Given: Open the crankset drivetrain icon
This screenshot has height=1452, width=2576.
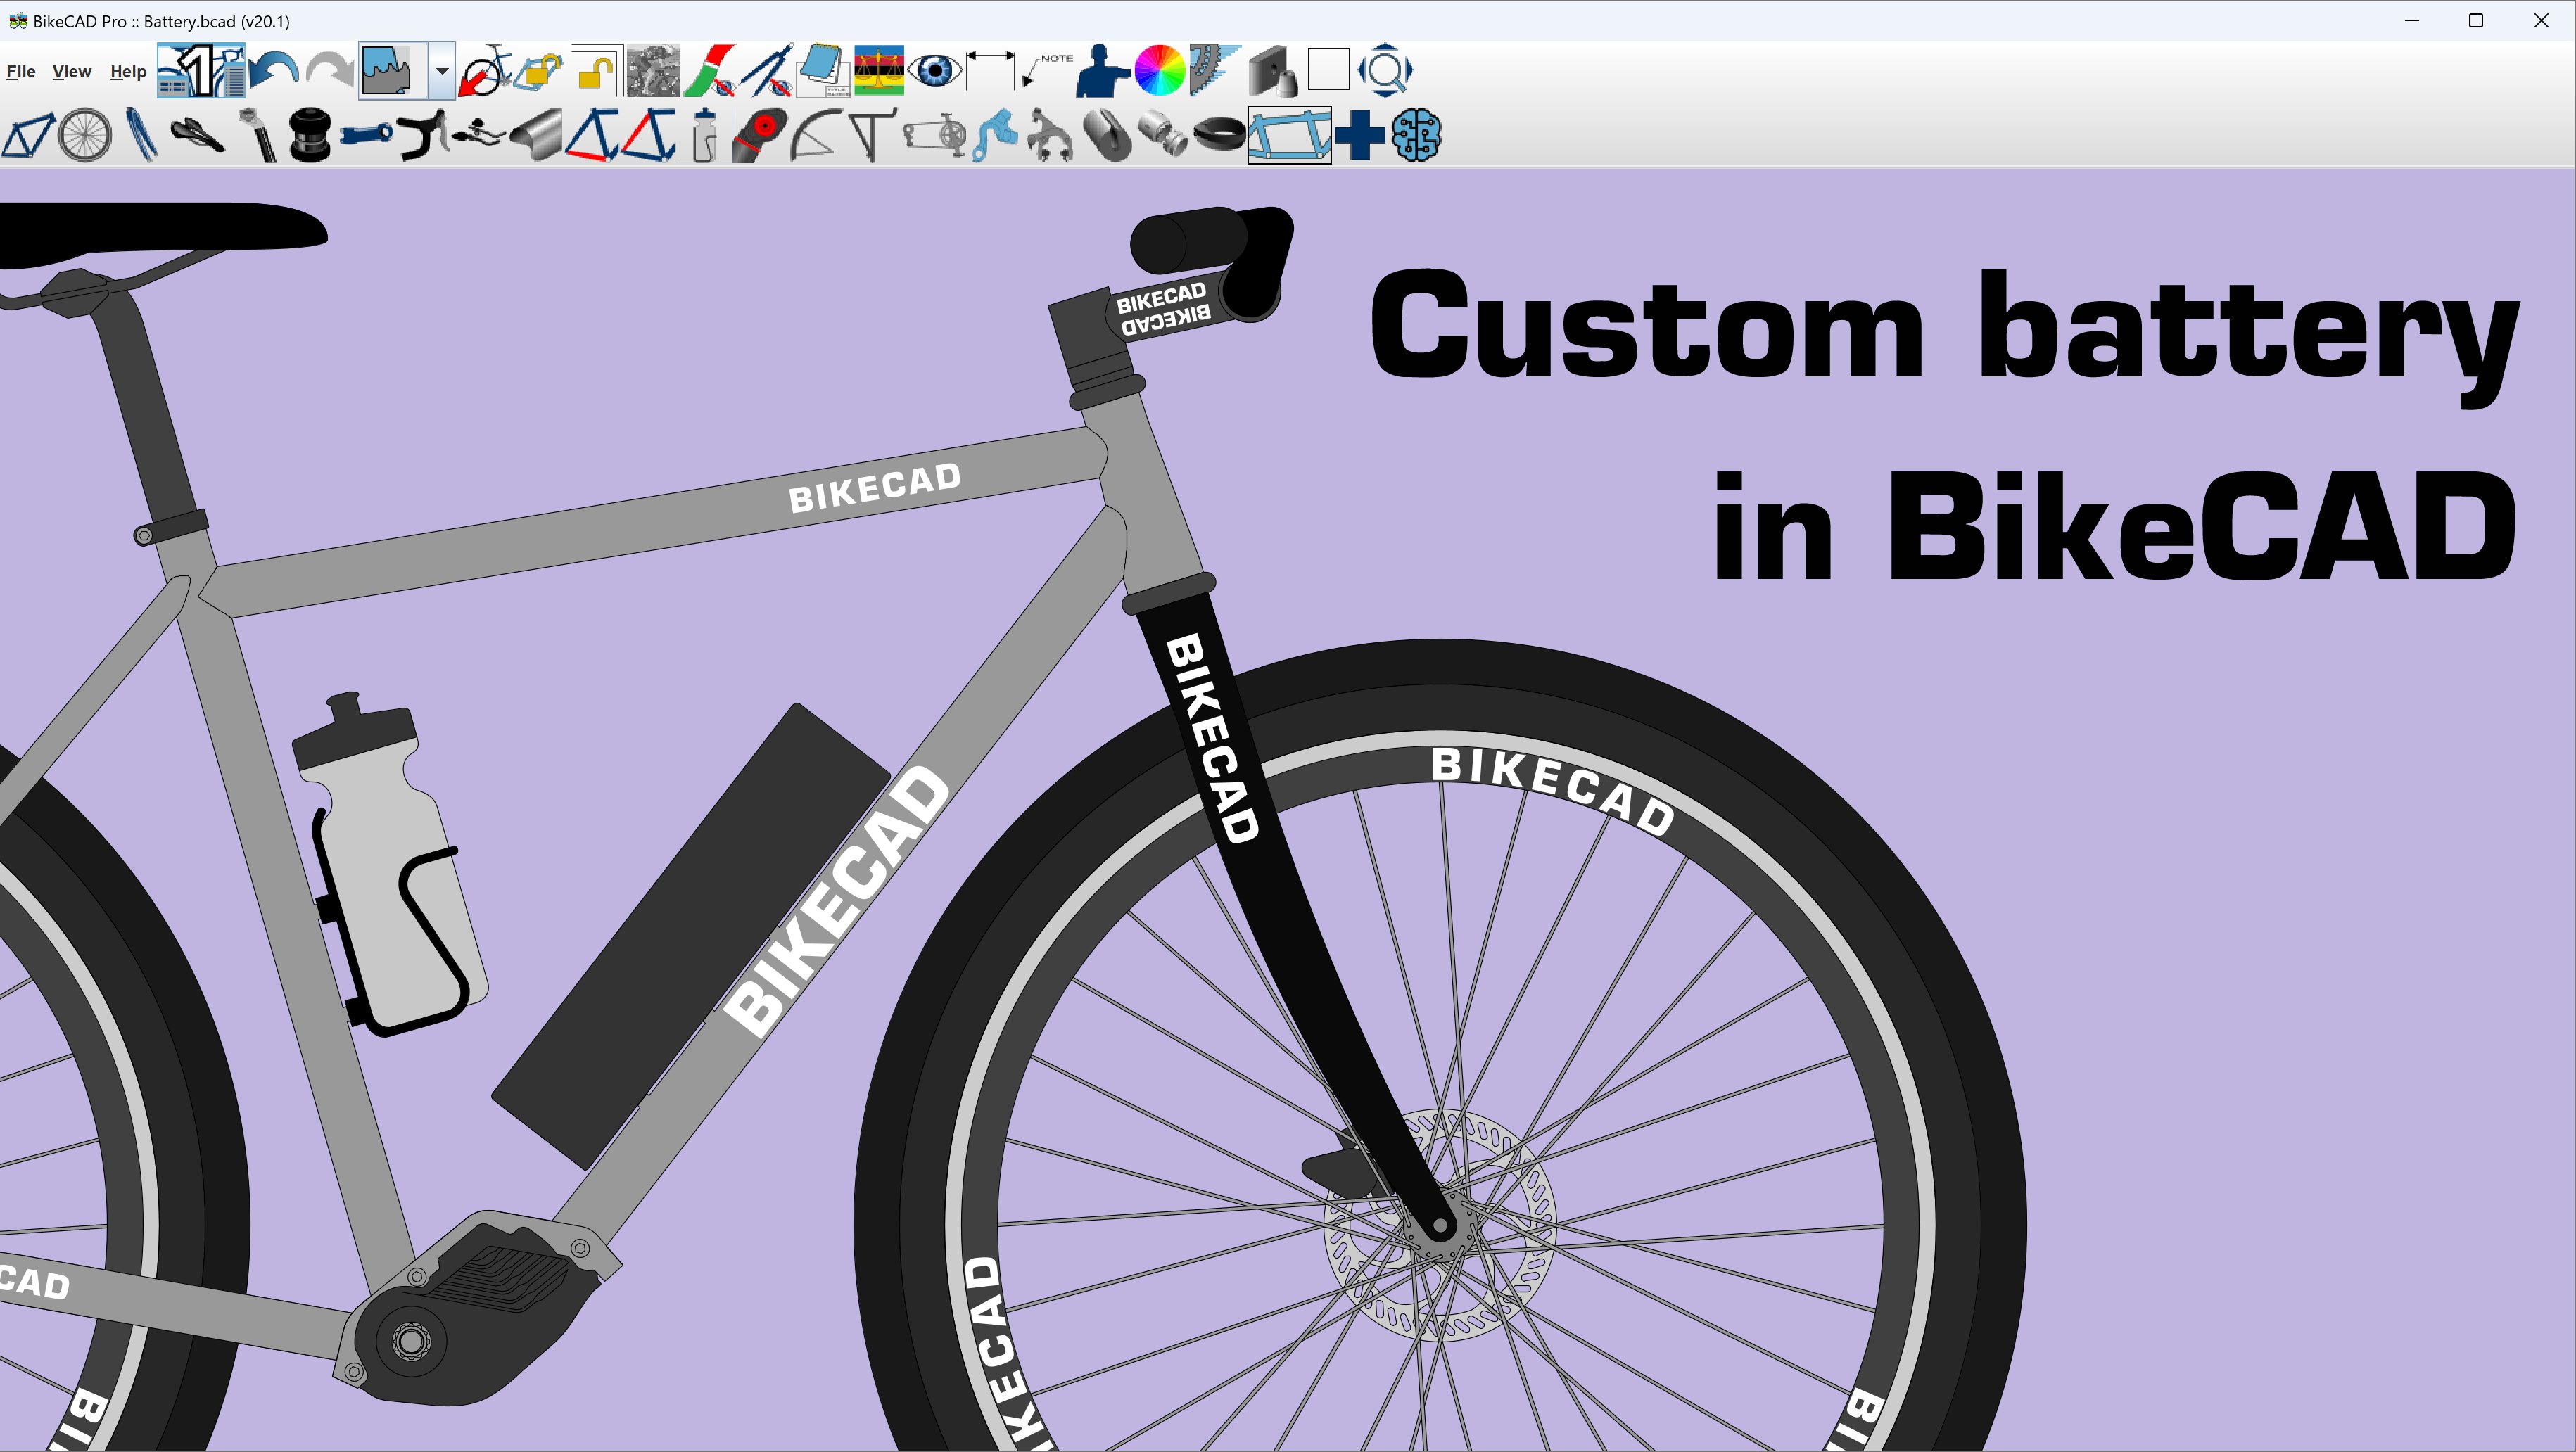Looking at the screenshot, I should coord(935,135).
